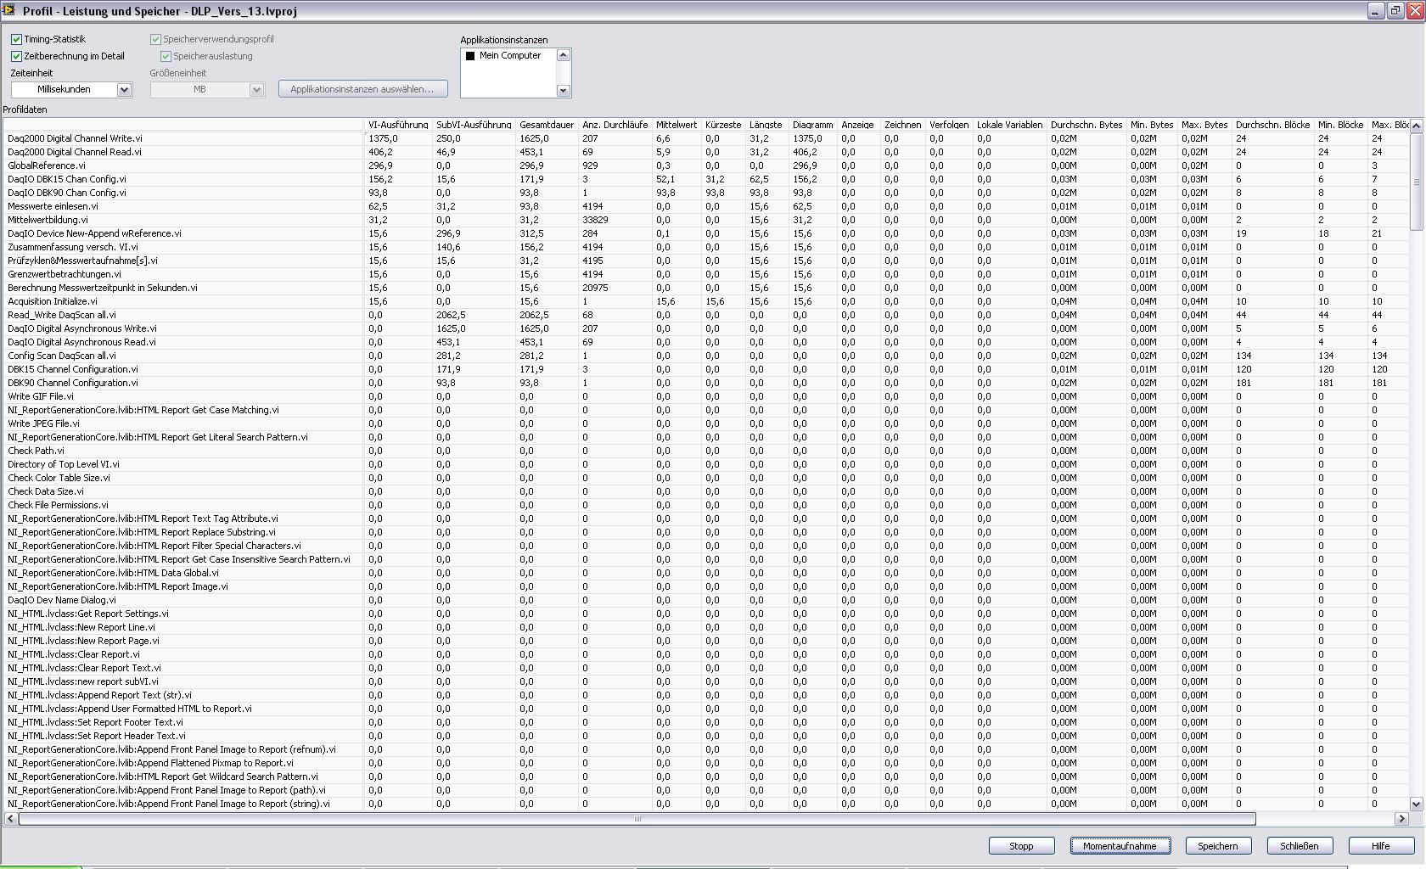Click the Momentaufnahme button

tap(1120, 846)
